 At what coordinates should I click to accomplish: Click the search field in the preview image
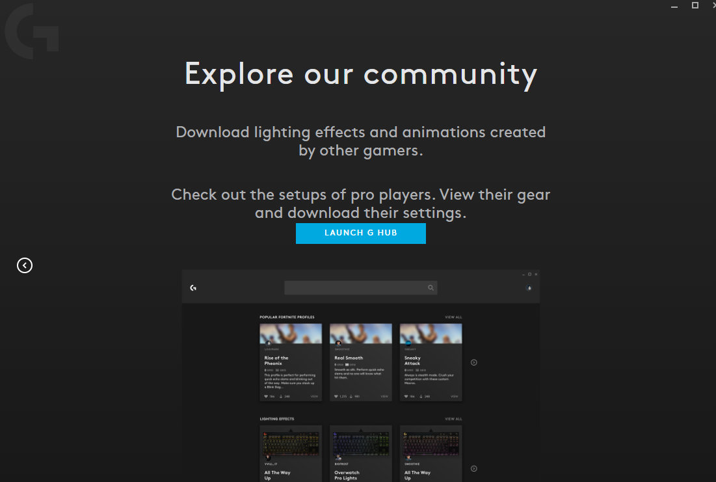pos(361,288)
